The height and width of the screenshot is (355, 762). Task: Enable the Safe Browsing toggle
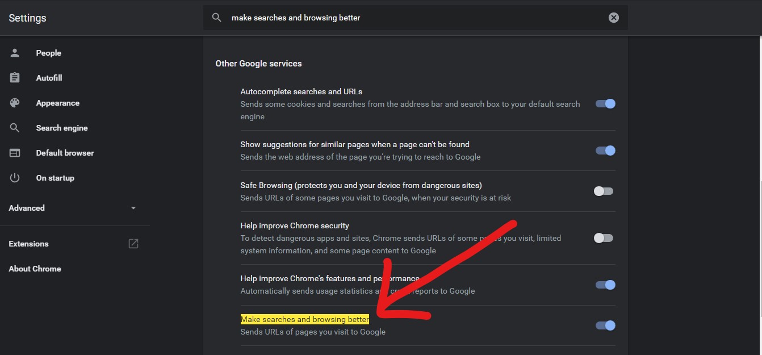click(604, 191)
